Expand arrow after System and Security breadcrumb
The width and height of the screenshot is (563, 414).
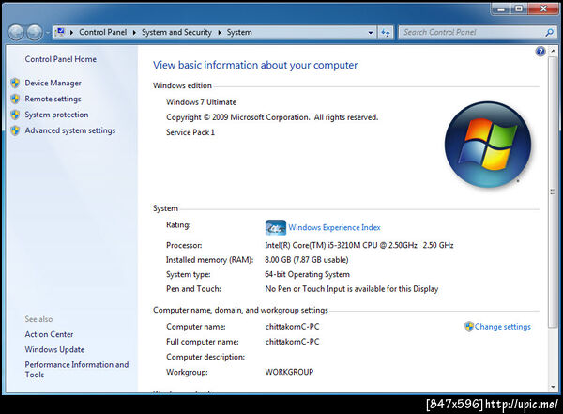point(219,32)
